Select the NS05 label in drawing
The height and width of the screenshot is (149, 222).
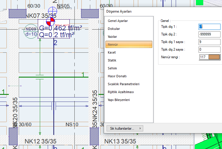coord(63,6)
